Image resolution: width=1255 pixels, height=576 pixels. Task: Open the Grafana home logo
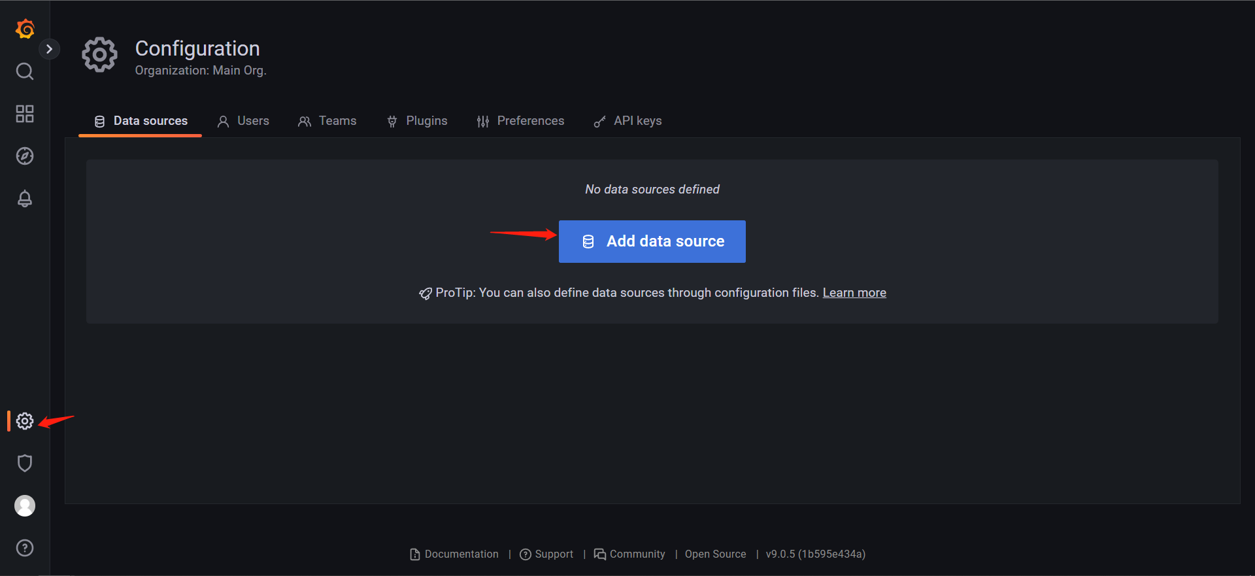25,29
